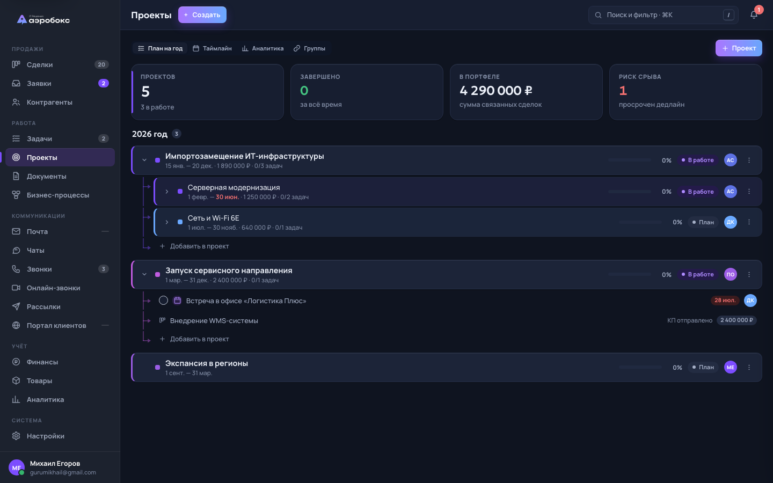773x483 pixels.
Task: Open the Заявки inbox icon
Action: click(x=16, y=83)
